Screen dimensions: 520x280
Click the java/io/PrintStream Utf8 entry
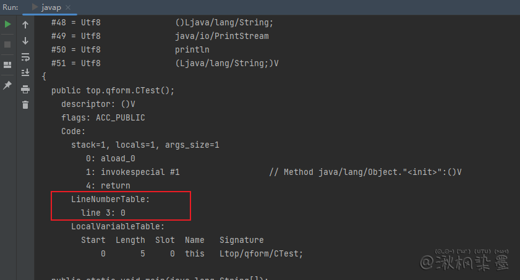(x=221, y=36)
